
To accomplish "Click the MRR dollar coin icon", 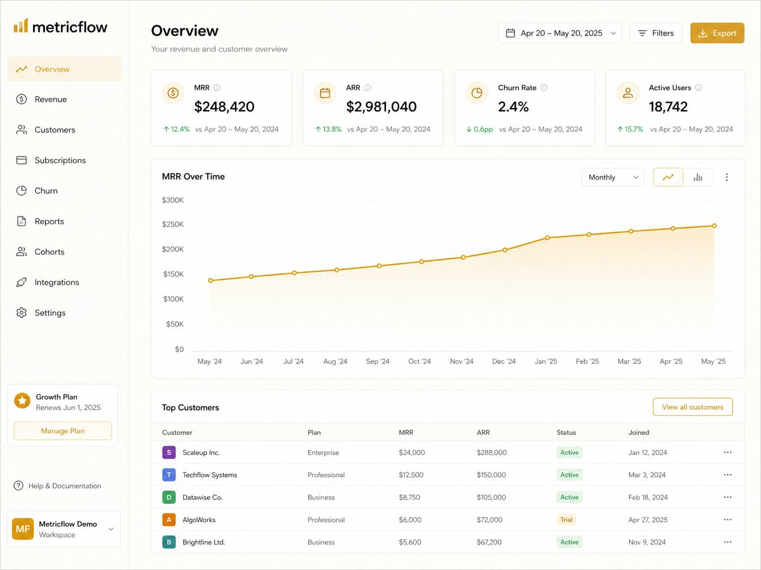I will [173, 93].
